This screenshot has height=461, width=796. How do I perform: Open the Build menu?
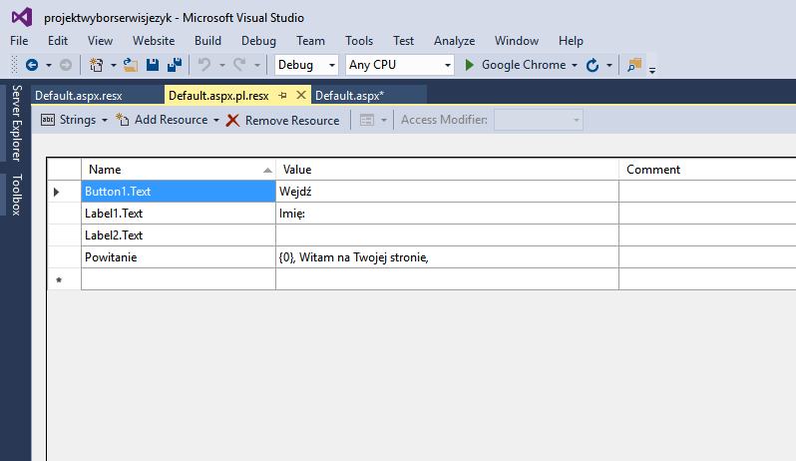coord(207,41)
